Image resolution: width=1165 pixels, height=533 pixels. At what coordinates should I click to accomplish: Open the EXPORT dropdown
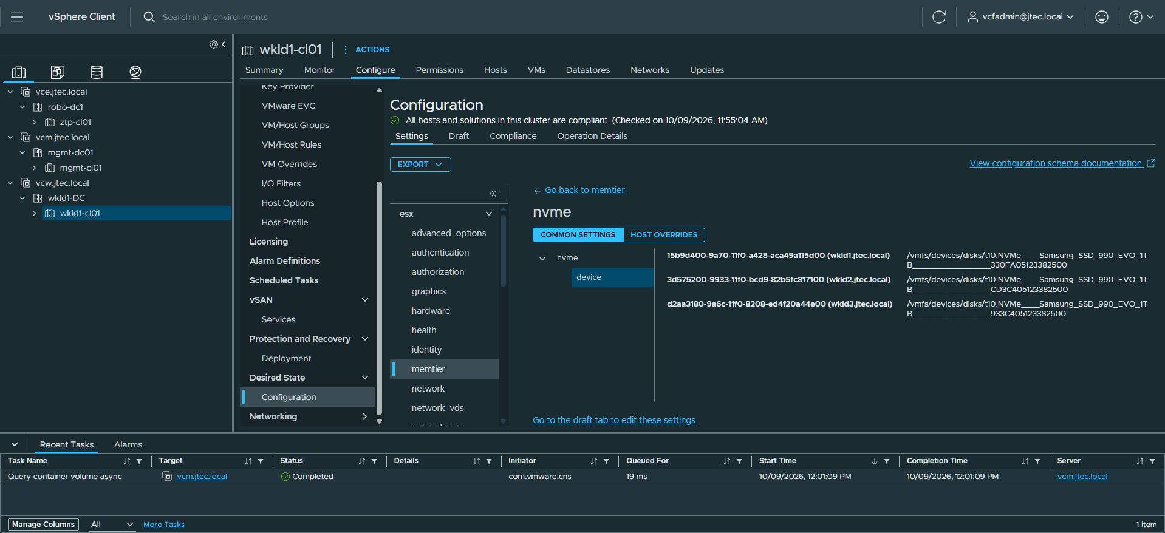coord(420,165)
